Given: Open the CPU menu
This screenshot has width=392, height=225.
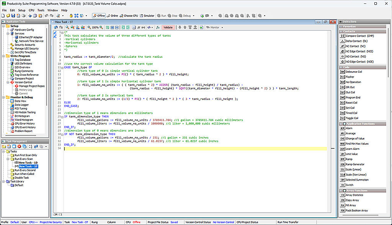Looking at the screenshot, I should coord(31,10).
